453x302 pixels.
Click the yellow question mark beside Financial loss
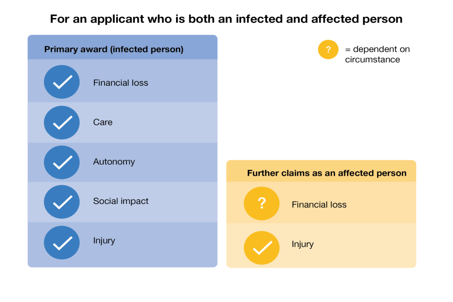pos(261,203)
